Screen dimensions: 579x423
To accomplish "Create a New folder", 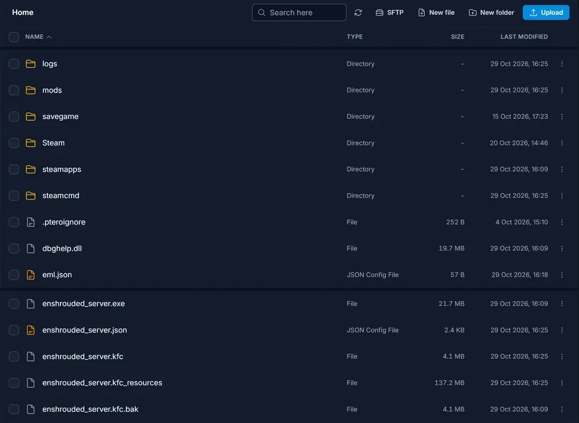I will 491,12.
